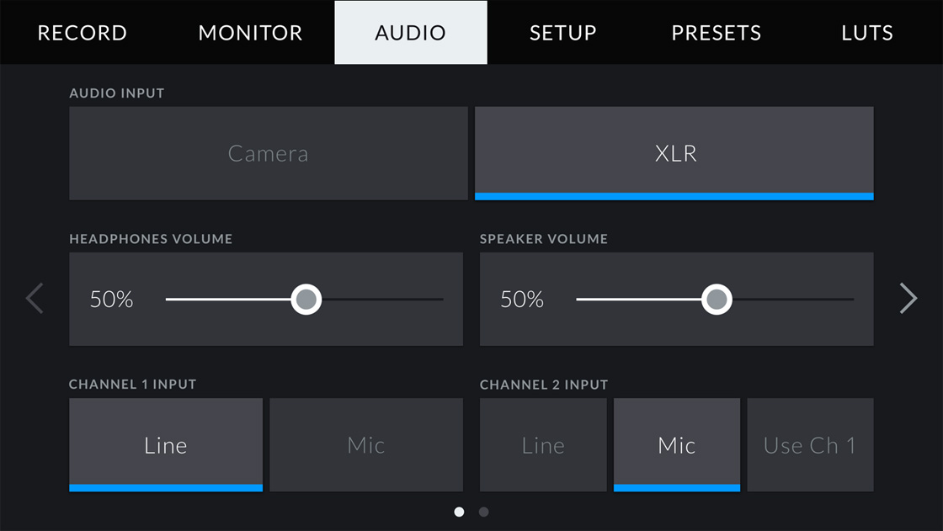Set Channel 2 input to Mic
This screenshot has width=943, height=531.
click(x=677, y=444)
